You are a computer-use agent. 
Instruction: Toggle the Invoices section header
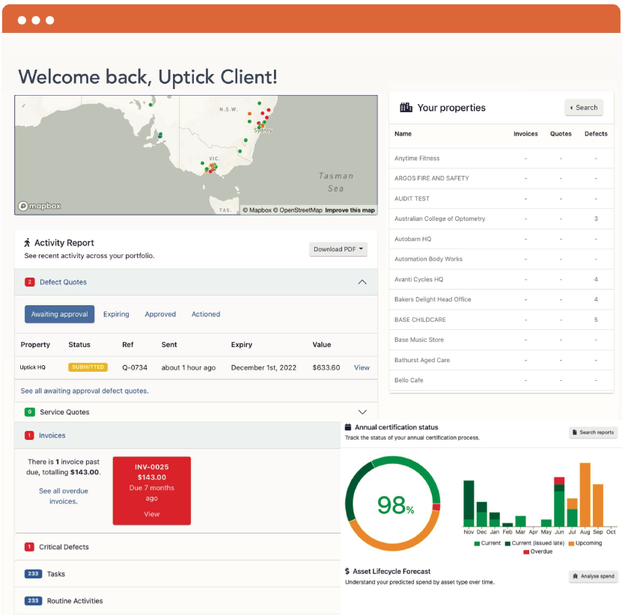[x=177, y=435]
